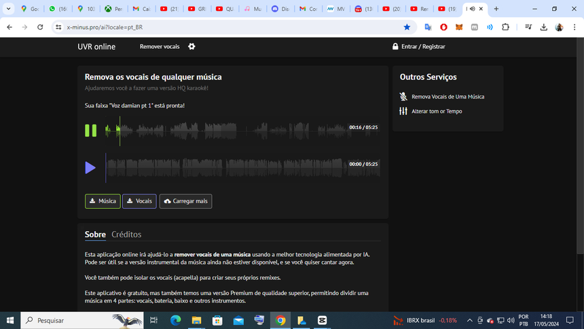This screenshot has height=329, width=584.
Task: Download the Música track
Action: [103, 201]
